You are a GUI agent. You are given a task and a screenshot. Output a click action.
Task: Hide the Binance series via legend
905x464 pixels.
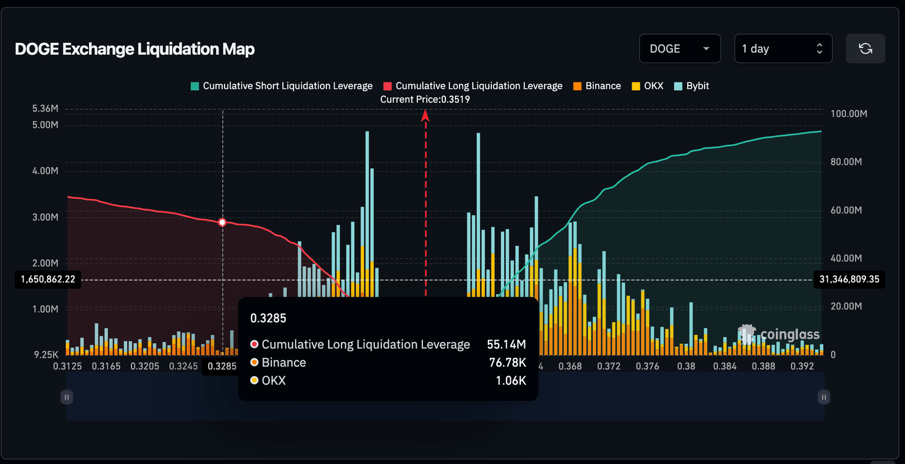(596, 86)
